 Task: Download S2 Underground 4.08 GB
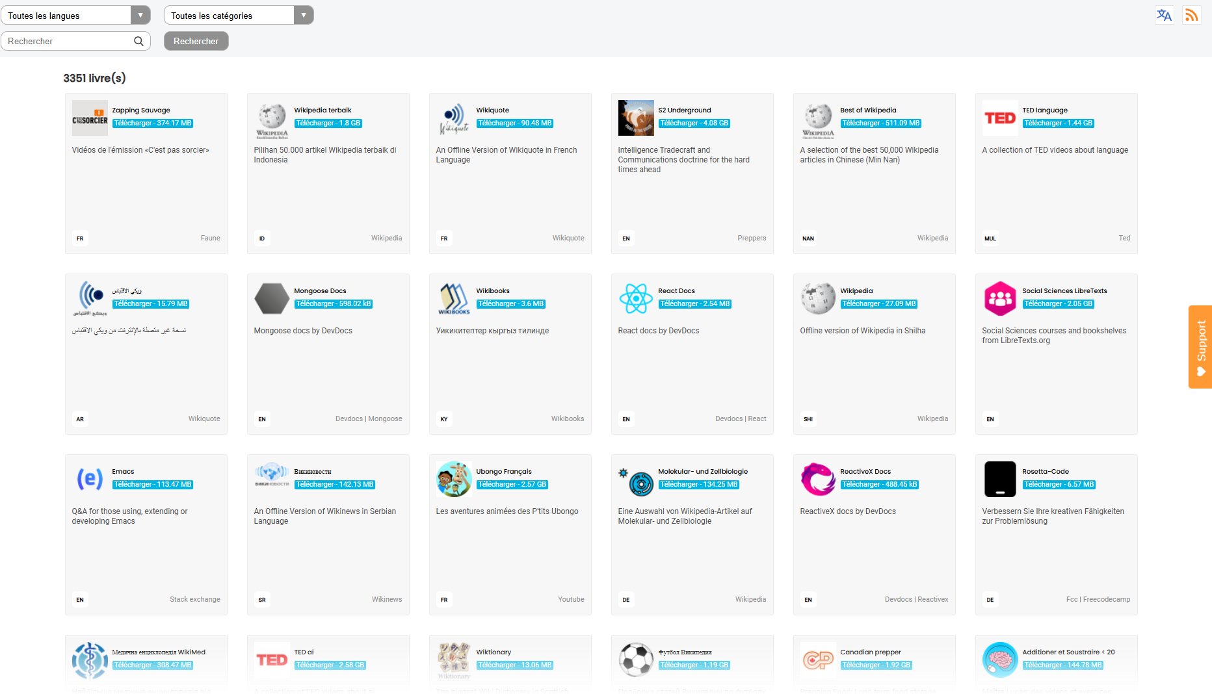[694, 123]
